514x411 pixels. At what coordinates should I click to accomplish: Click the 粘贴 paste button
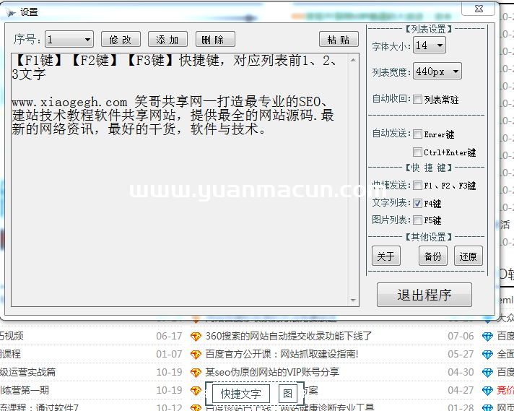[338, 40]
